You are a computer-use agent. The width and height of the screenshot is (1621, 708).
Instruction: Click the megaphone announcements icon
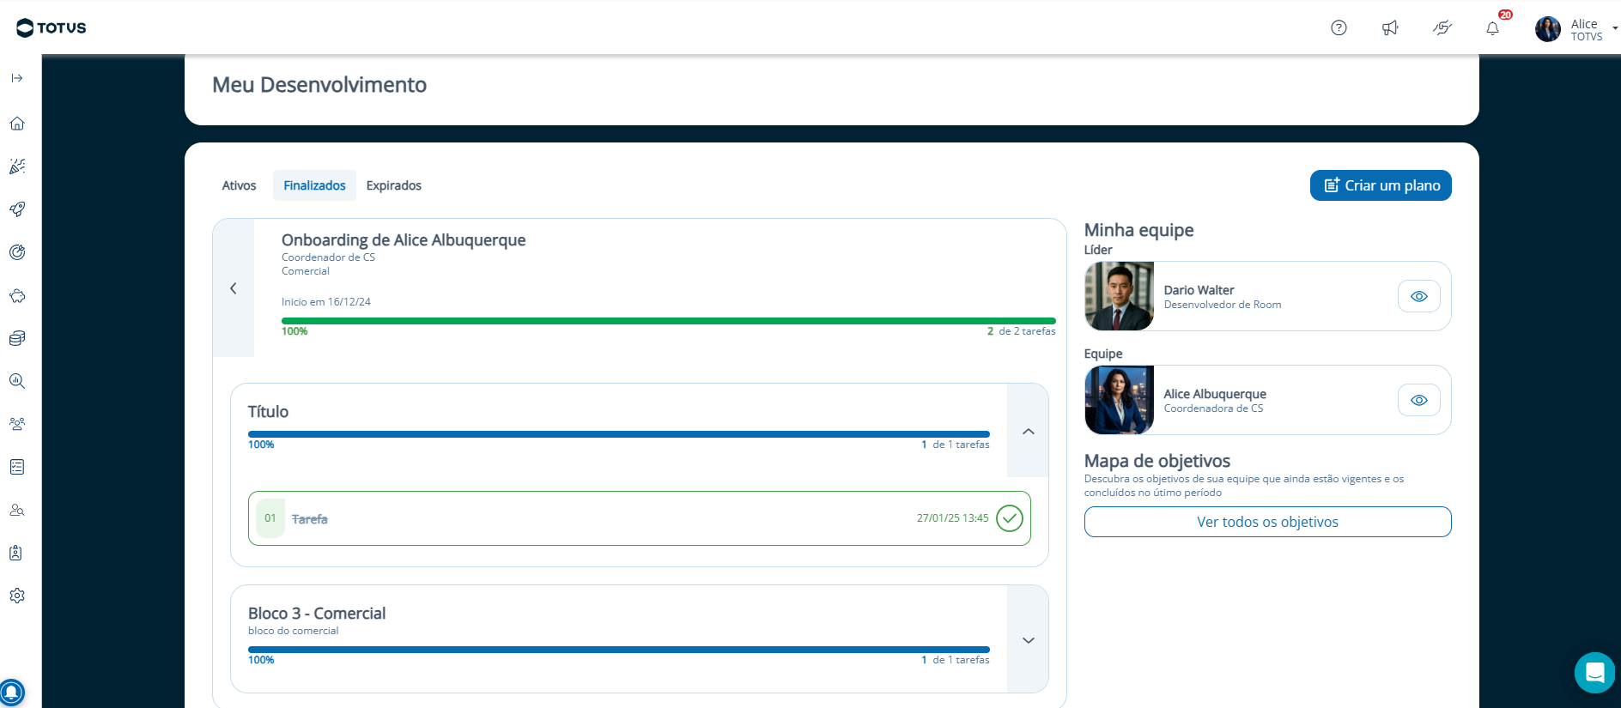click(1390, 28)
